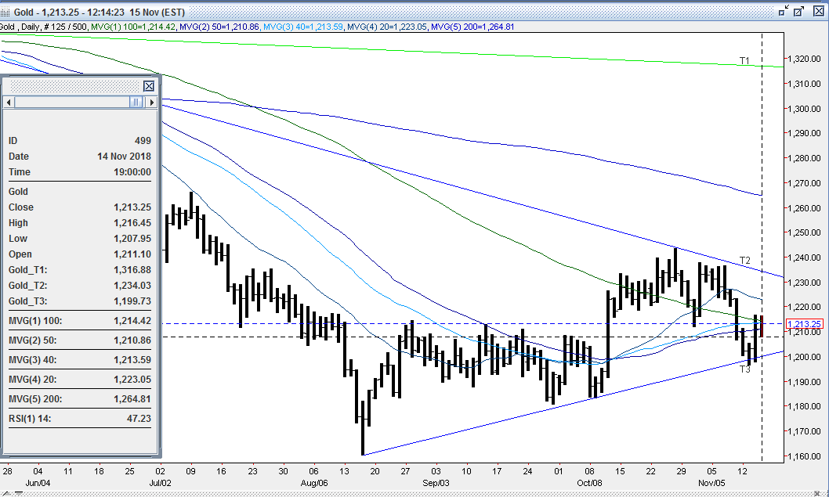Click the Gold_T3 value 1,199.73
Image resolution: width=829 pixels, height=497 pixels.
132,301
